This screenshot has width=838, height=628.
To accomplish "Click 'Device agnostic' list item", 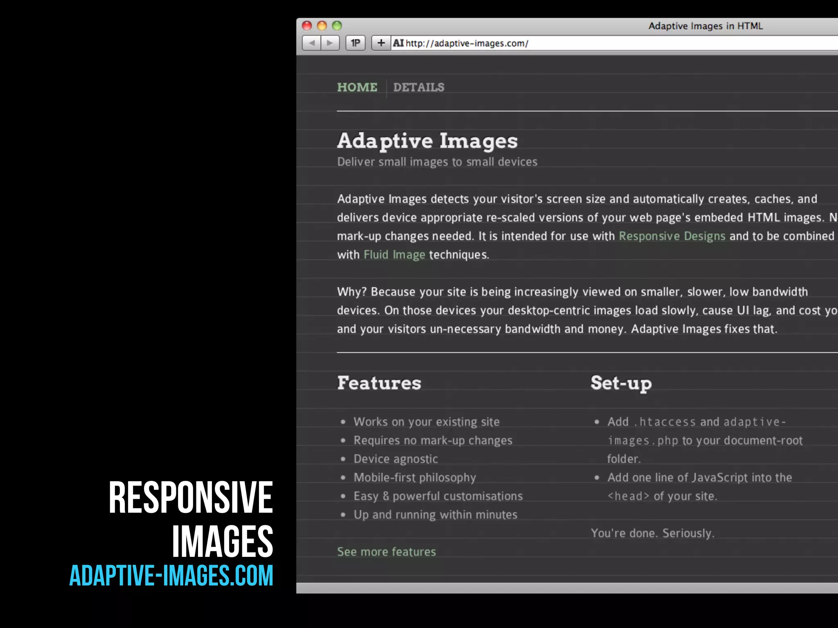I will click(x=396, y=459).
